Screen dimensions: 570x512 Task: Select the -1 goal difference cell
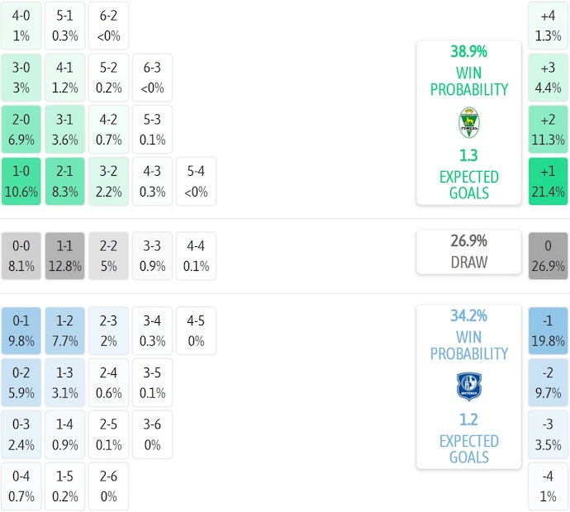549,330
